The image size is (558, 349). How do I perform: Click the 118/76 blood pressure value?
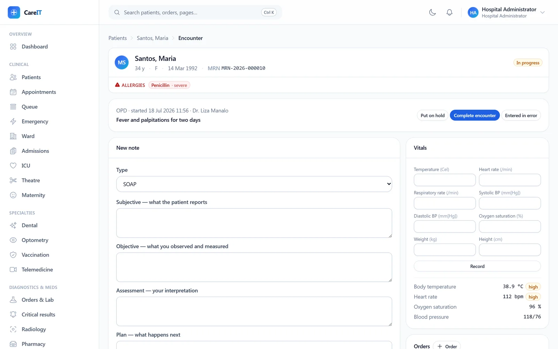[x=532, y=317]
